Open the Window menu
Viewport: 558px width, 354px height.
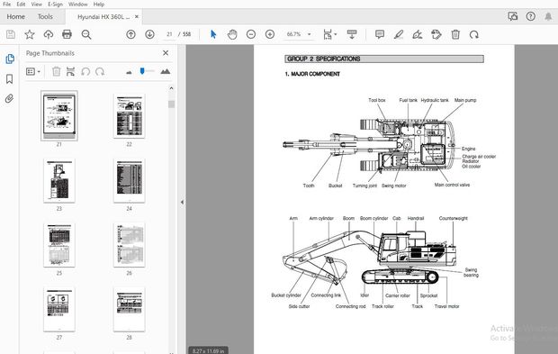point(78,5)
